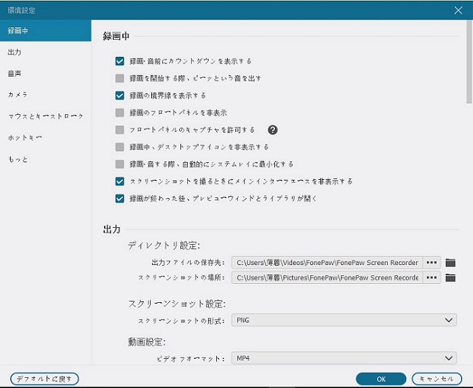Toggle open preview window after recording checkbox
Viewport: 473px width, 388px height.
[120, 199]
